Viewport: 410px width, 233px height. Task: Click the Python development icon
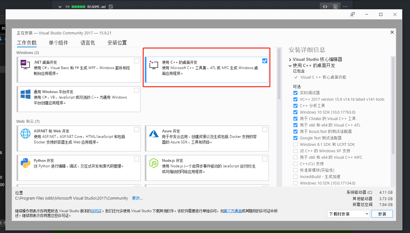pyautogui.click(x=25, y=163)
